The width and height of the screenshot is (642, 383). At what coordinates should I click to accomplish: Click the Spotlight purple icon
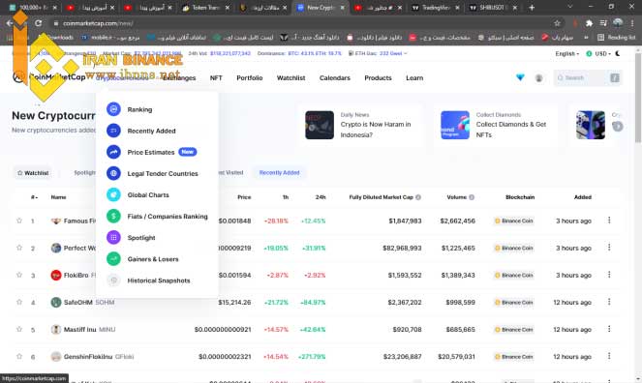[113, 238]
